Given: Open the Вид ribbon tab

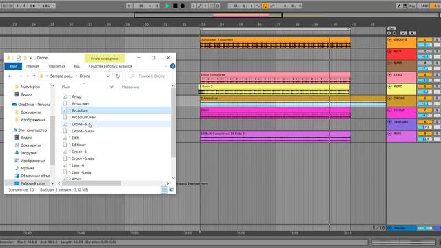Looking at the screenshot, I should (x=76, y=66).
